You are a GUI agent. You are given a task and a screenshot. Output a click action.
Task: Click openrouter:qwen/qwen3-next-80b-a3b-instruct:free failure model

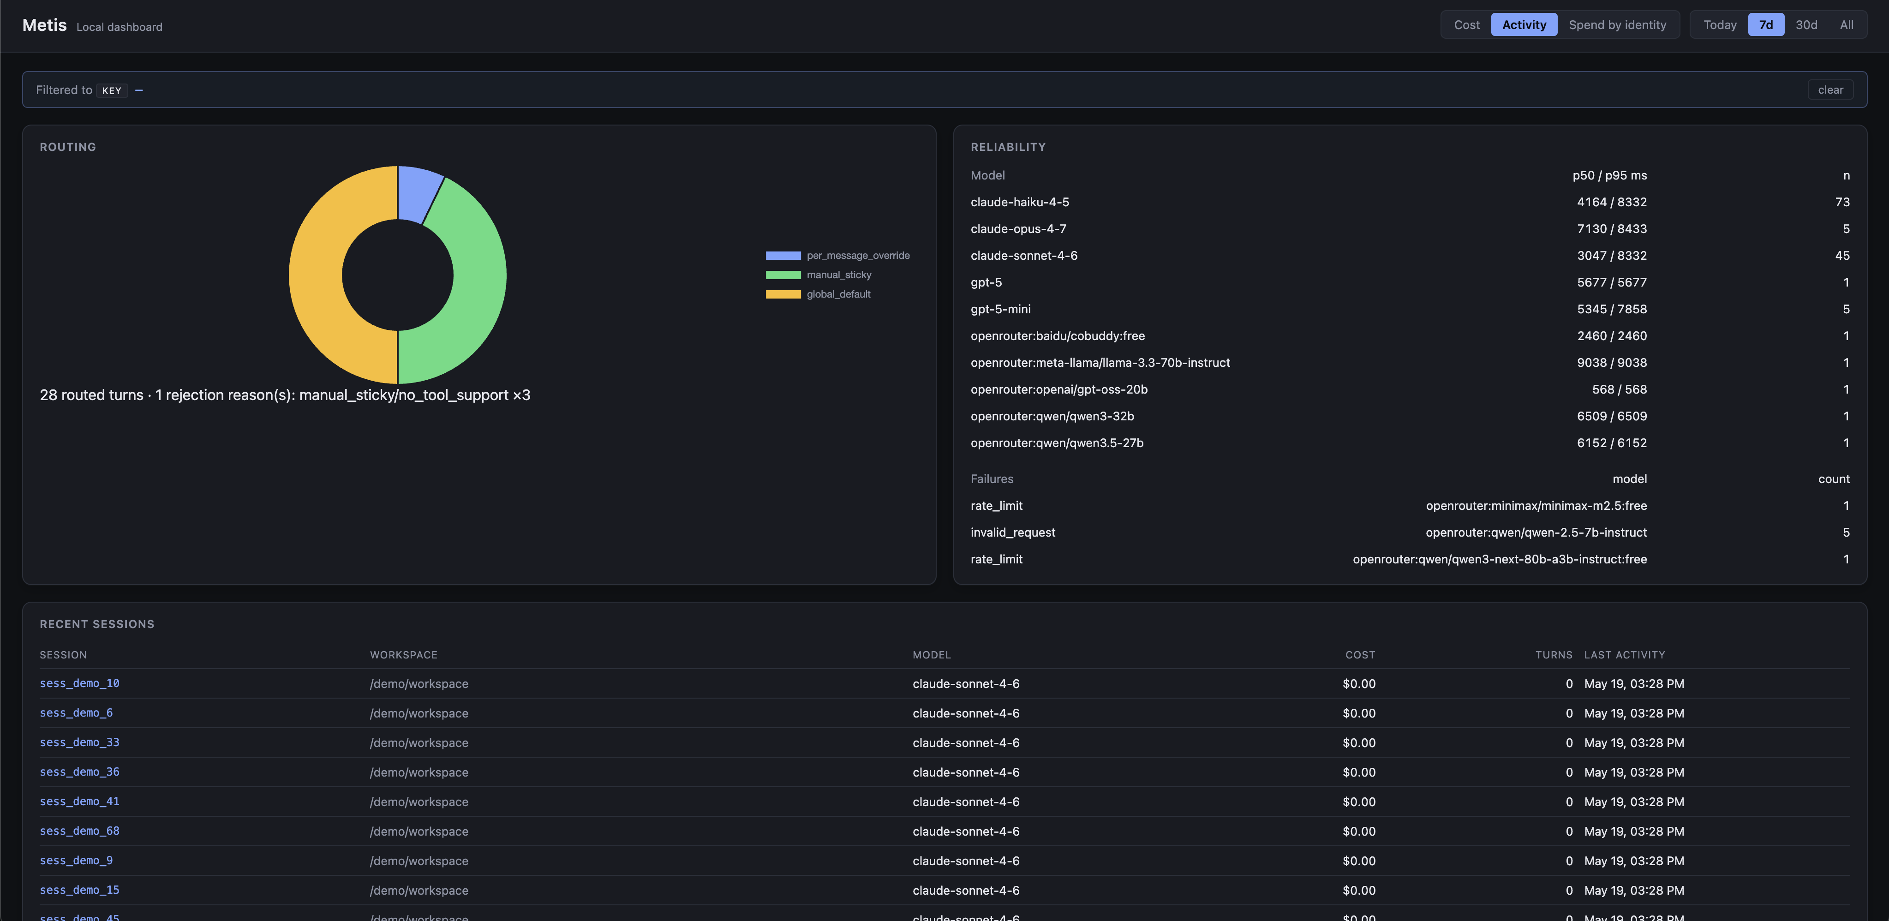[1500, 559]
